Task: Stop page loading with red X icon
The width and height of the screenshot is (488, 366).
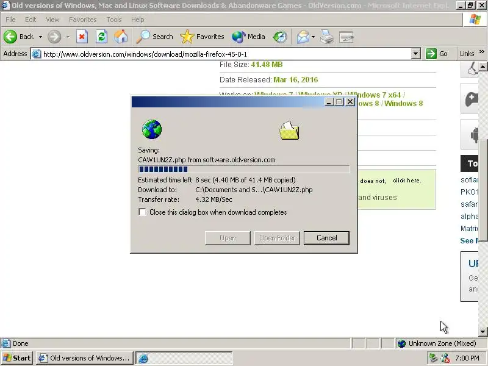Action: tap(82, 37)
